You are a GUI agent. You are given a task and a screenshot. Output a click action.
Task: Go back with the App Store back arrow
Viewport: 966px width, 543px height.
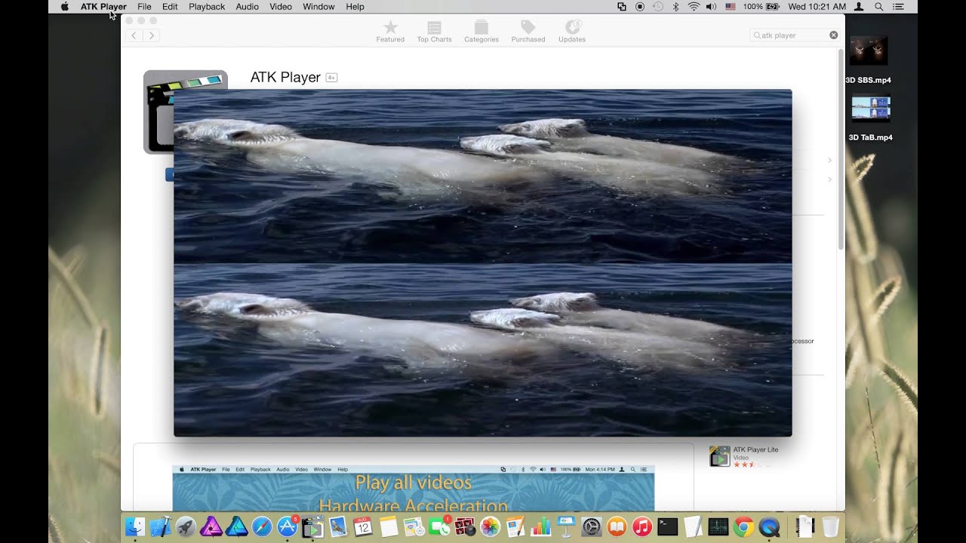click(x=134, y=35)
